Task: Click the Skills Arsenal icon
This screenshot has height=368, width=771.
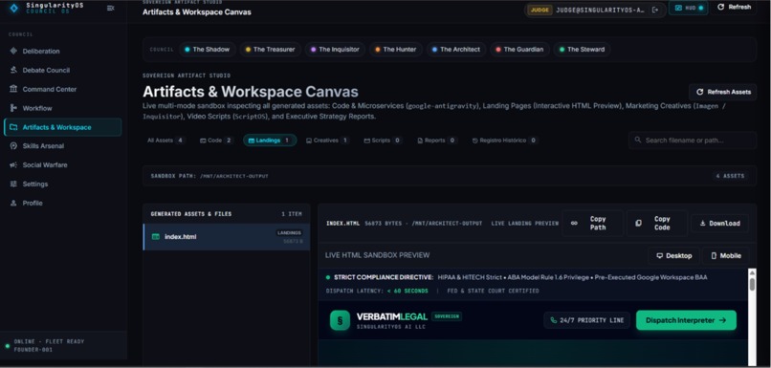Action: point(13,146)
